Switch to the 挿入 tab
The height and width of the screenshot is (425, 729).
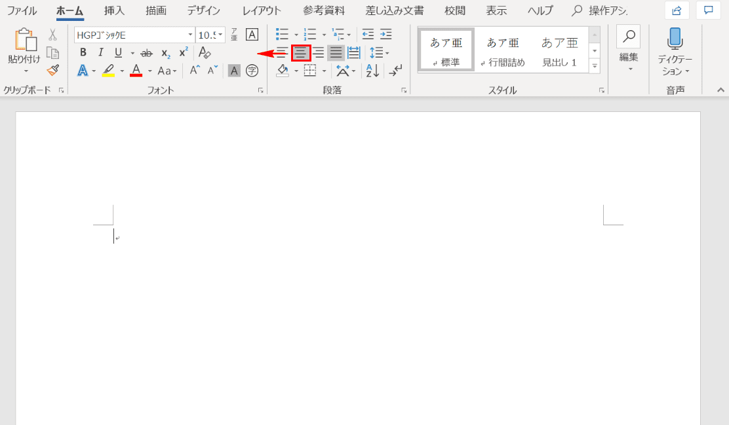(x=114, y=10)
